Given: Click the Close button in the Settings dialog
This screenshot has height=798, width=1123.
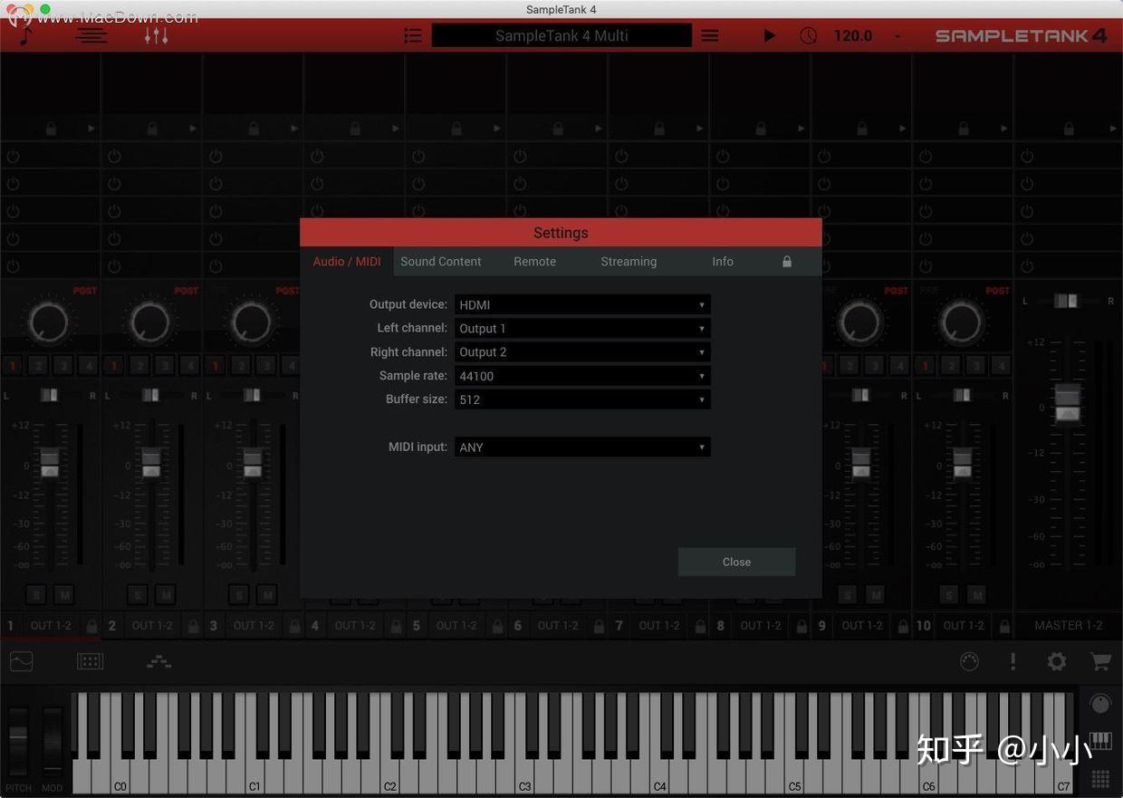Looking at the screenshot, I should (736, 562).
